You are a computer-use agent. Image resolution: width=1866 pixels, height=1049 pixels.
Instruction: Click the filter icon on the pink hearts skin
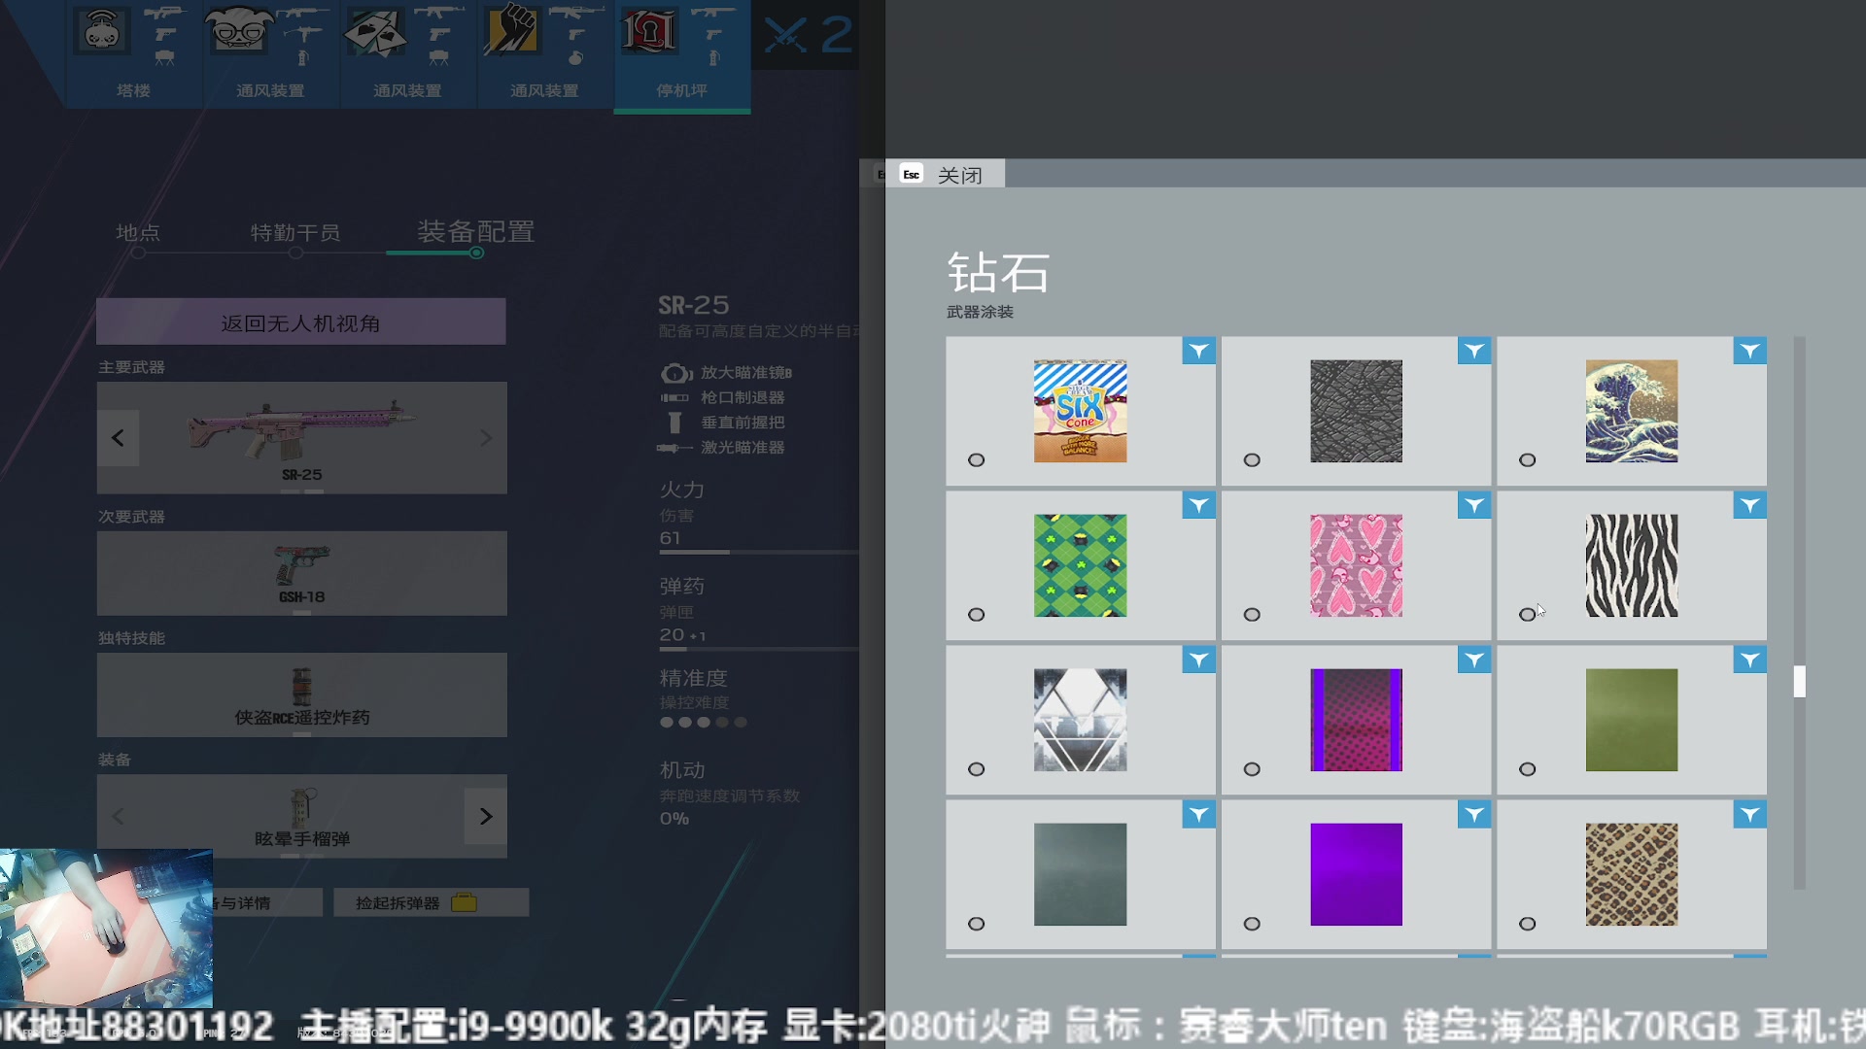coord(1473,506)
